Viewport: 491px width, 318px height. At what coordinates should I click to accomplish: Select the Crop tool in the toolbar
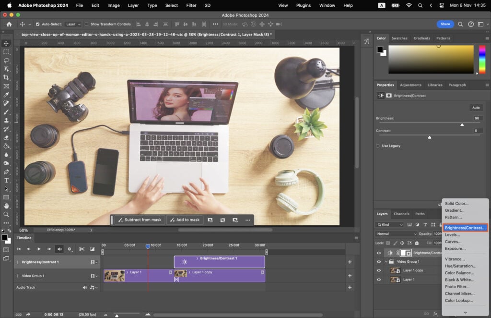6,77
